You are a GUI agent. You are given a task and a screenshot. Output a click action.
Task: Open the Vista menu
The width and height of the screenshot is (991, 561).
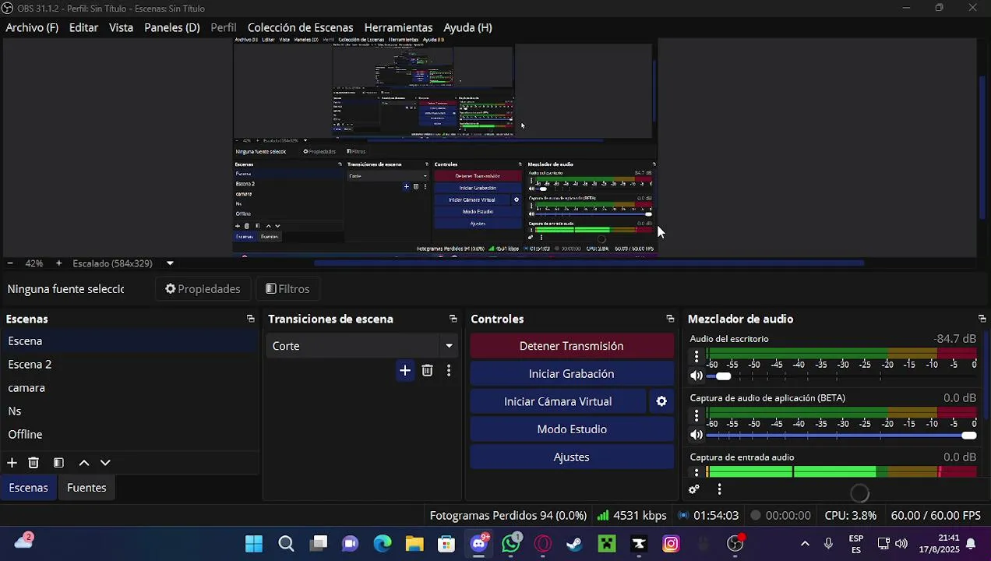tap(121, 27)
